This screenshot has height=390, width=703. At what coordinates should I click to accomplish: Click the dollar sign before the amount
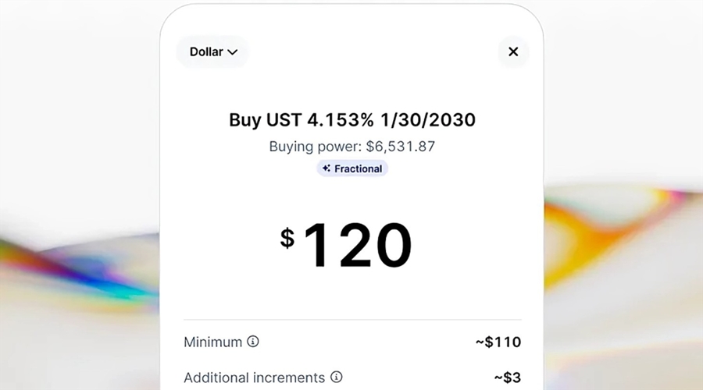point(287,237)
